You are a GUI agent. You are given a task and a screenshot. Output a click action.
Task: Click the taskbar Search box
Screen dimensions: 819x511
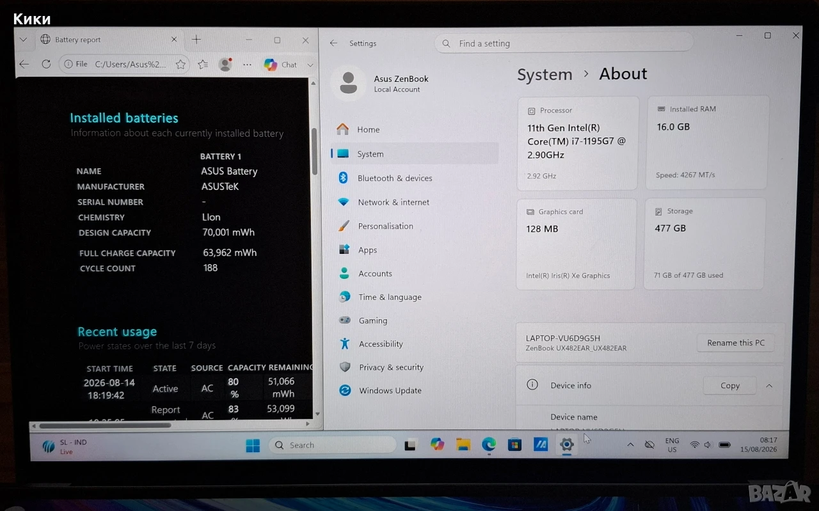click(333, 445)
